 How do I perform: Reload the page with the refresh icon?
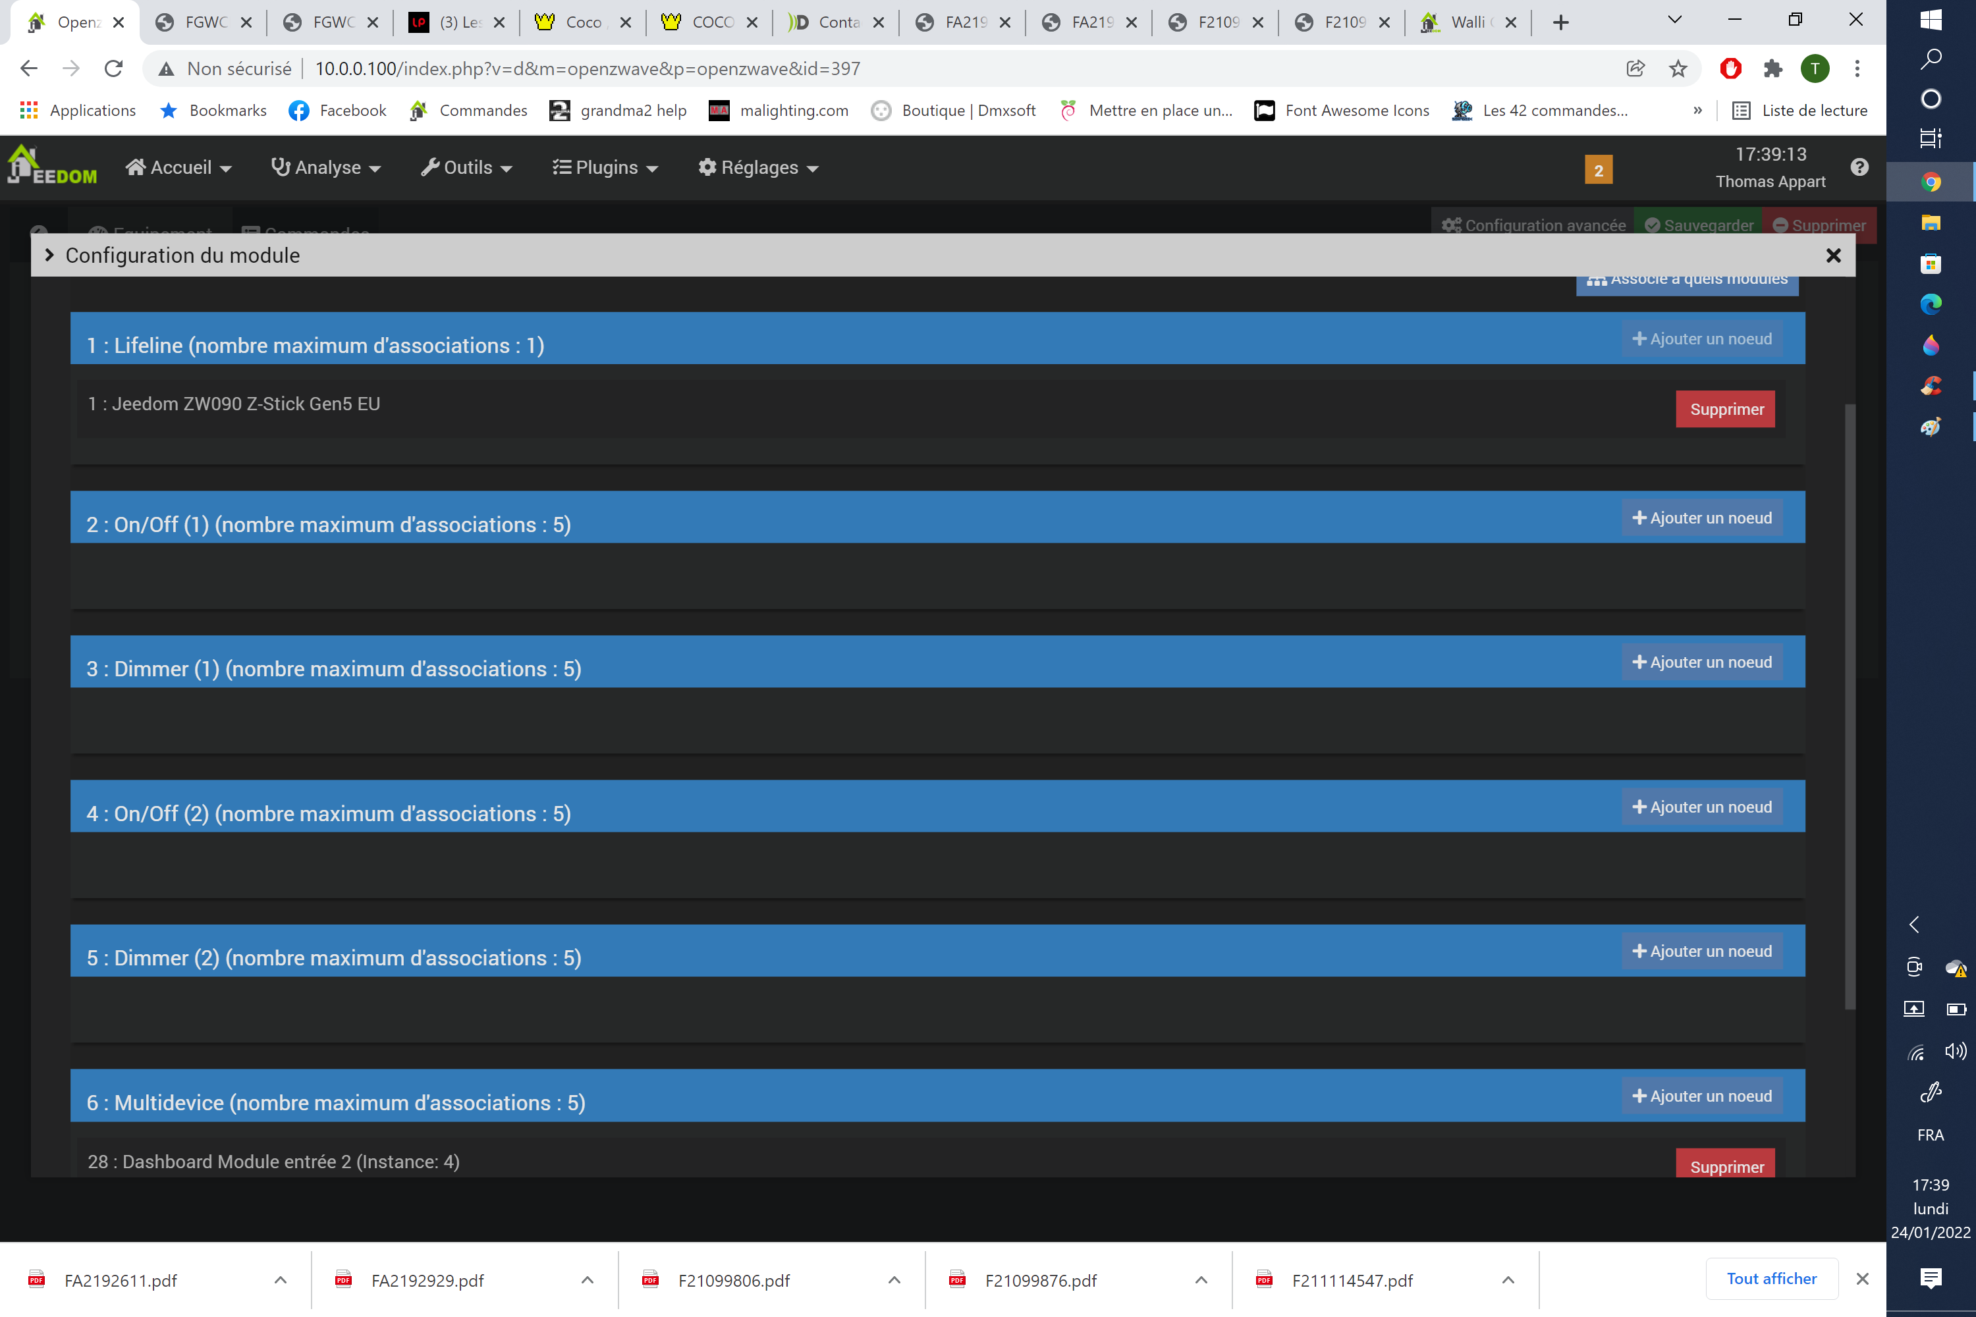pos(113,69)
